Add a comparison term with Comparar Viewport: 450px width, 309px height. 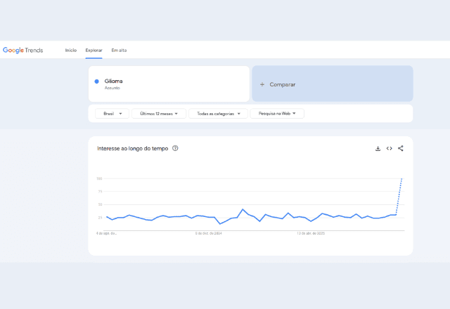(333, 84)
